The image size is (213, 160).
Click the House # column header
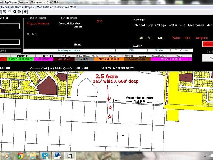tap(142, 56)
